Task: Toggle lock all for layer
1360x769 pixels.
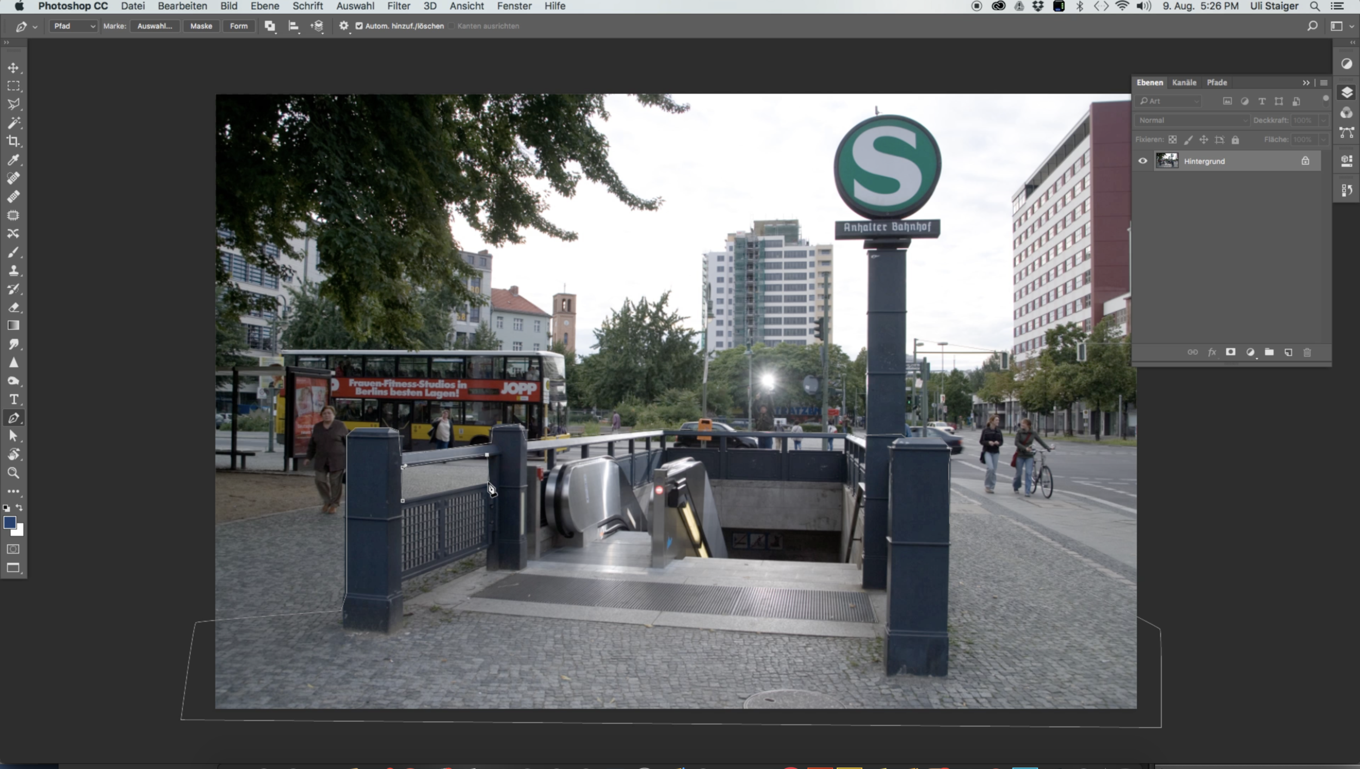Action: click(x=1235, y=140)
